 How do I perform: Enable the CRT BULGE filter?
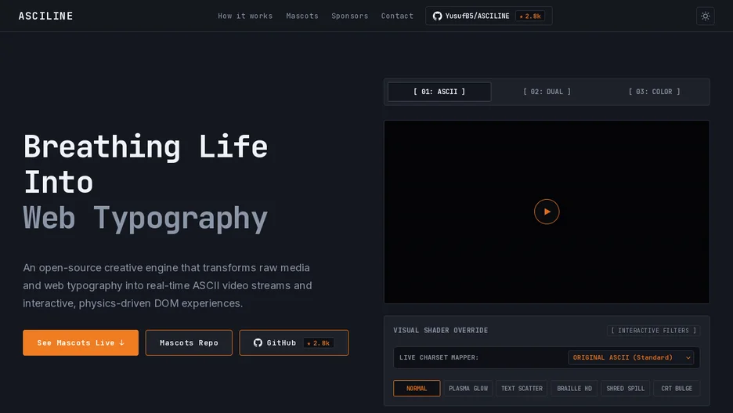point(677,388)
